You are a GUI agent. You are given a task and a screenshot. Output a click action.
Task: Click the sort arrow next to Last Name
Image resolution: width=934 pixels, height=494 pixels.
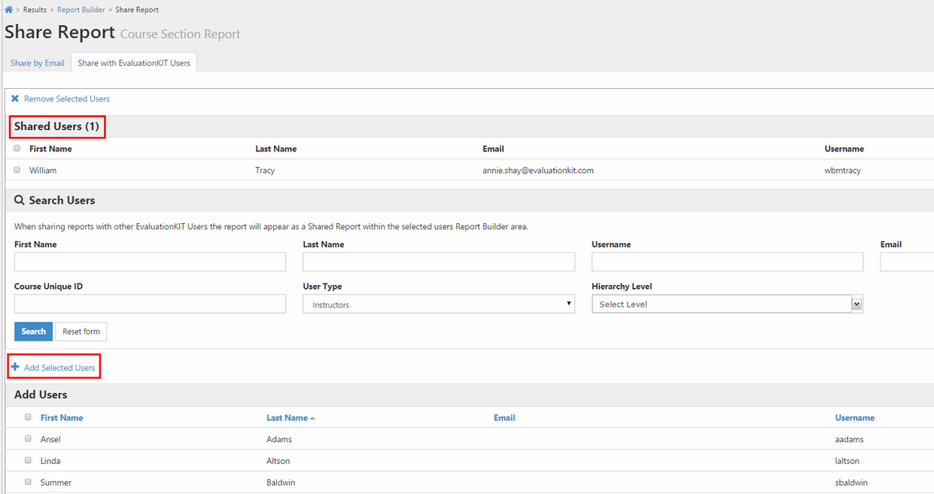pyautogui.click(x=312, y=418)
